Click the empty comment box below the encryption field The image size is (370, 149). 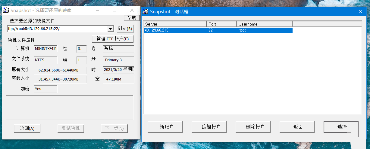pos(70,108)
